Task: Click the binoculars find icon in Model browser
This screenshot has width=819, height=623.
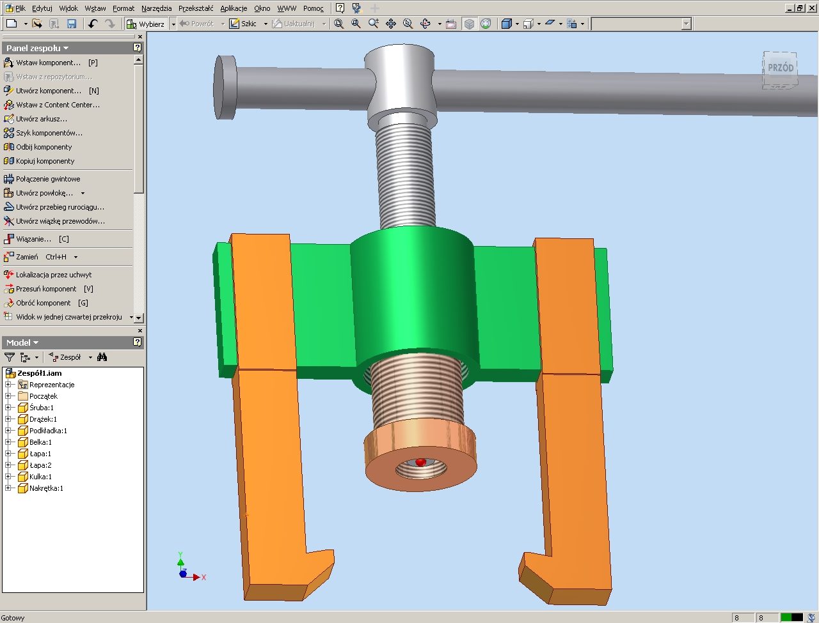Action: point(102,357)
